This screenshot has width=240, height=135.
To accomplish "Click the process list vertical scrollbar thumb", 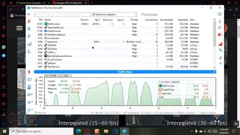I will pos(214,33).
